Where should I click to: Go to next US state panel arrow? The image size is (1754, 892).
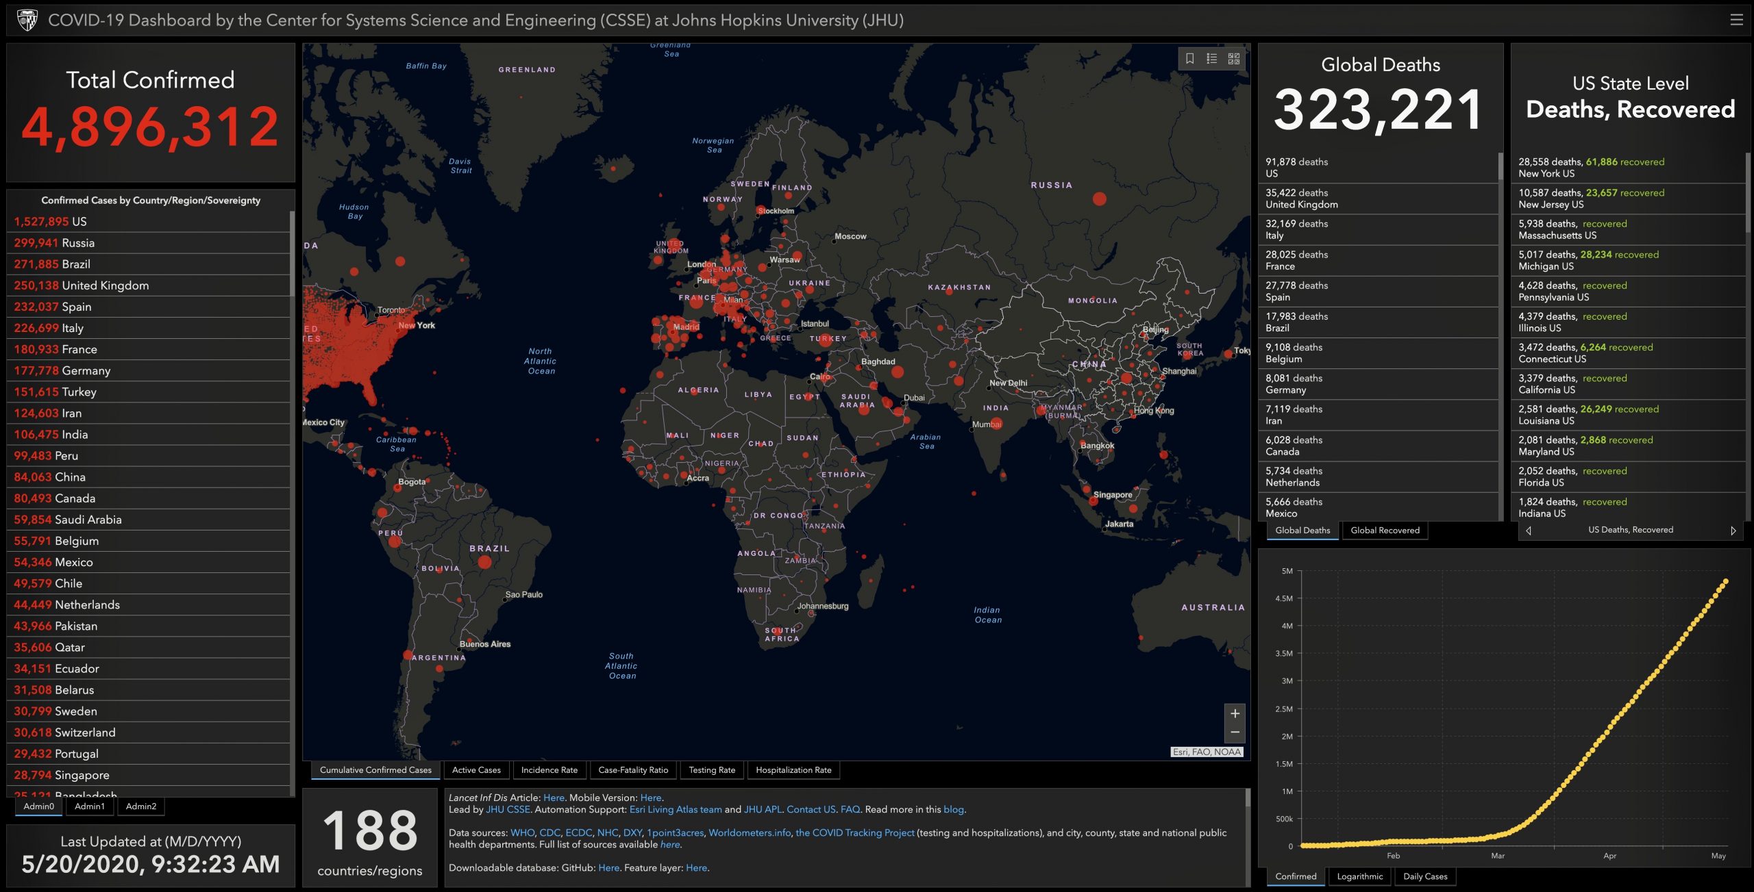[1733, 530]
